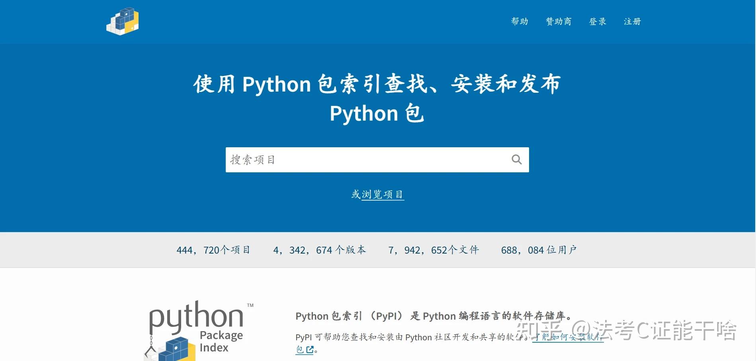Click the 7，942，652个文件 statistic

coord(434,250)
